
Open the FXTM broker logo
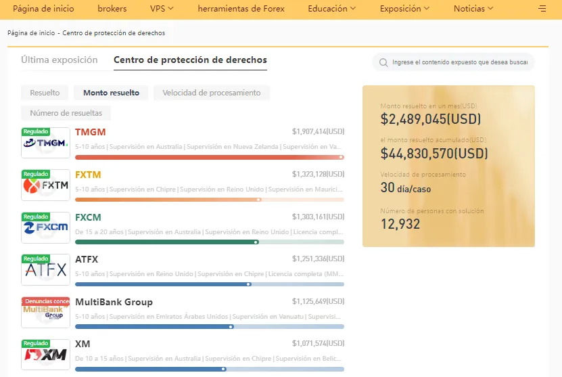pos(45,185)
